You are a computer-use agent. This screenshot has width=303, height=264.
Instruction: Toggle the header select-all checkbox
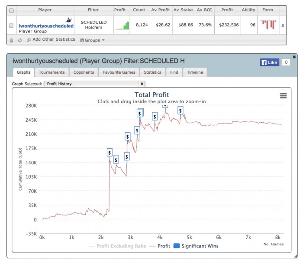(x=12, y=10)
